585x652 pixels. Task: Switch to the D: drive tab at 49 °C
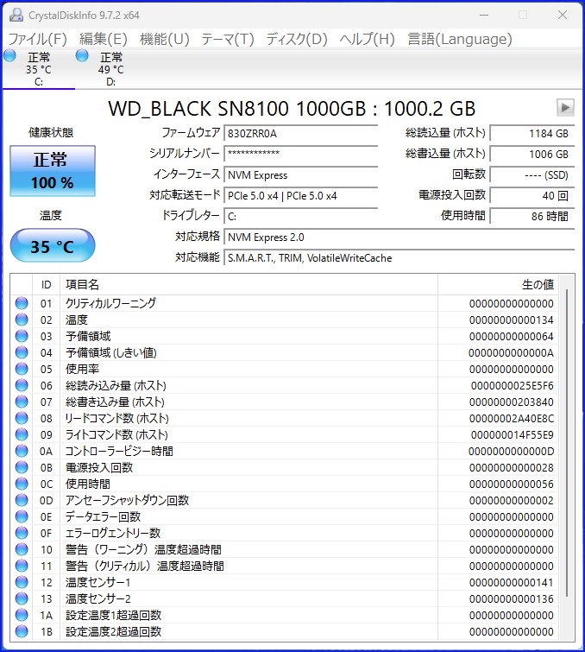(x=111, y=68)
